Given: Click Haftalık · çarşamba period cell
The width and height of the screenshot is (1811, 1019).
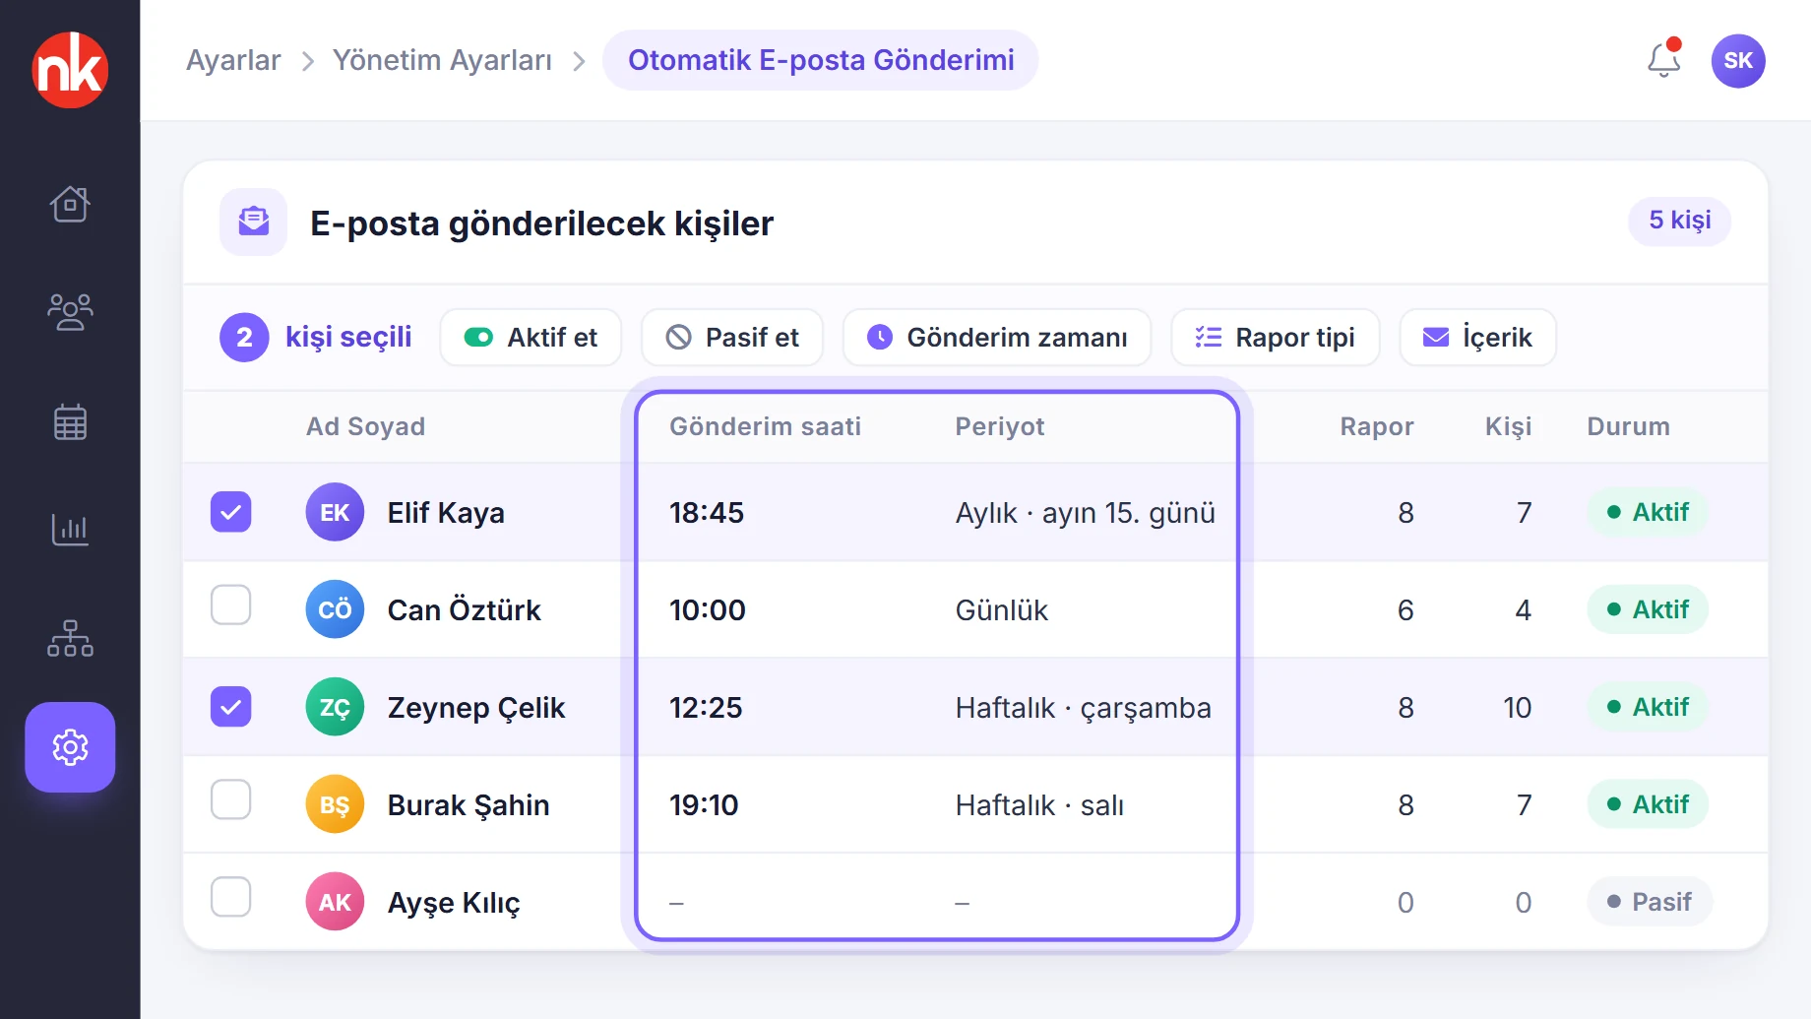Looking at the screenshot, I should (x=1083, y=707).
